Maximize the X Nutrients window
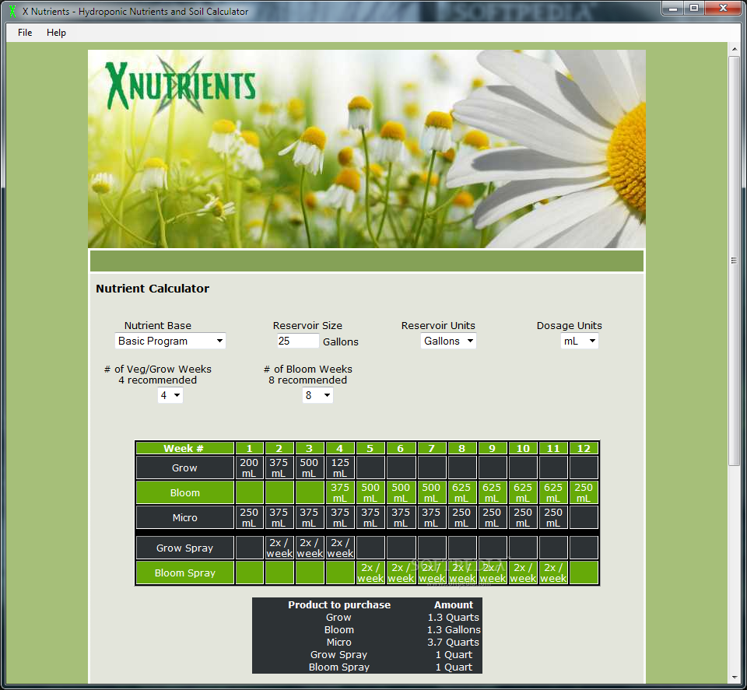 click(x=694, y=8)
